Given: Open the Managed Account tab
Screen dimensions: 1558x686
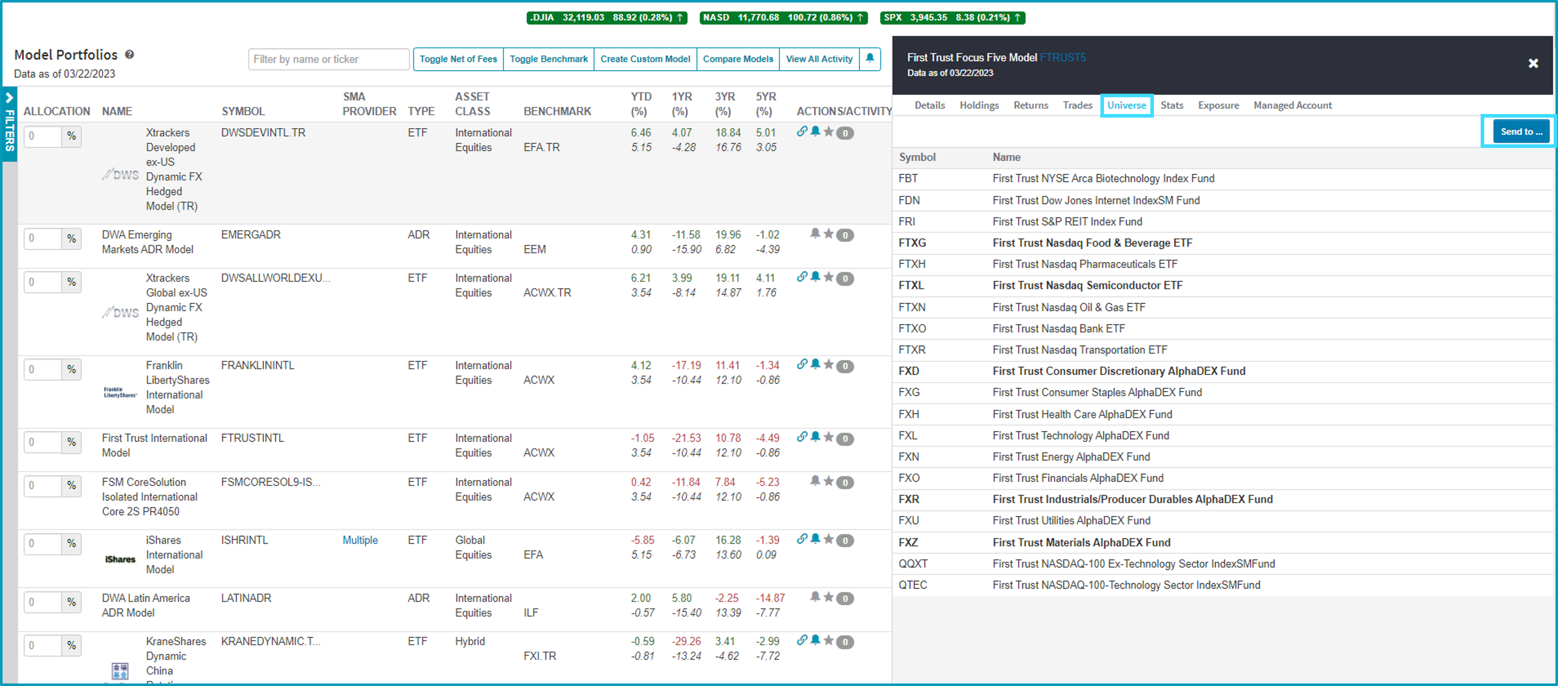Looking at the screenshot, I should [1293, 105].
